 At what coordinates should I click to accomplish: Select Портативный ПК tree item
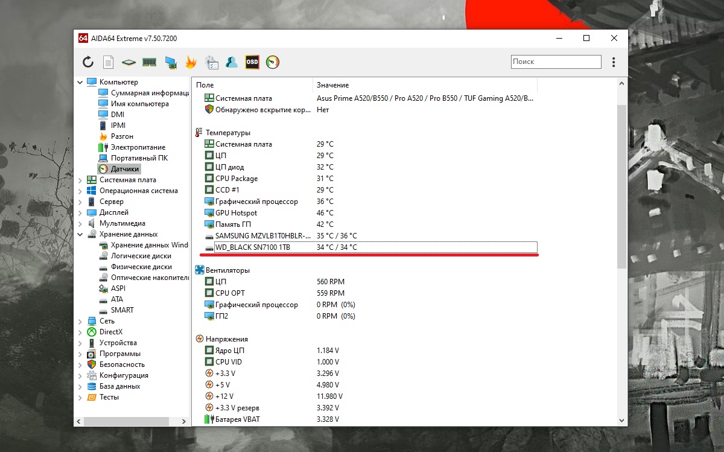(x=133, y=158)
